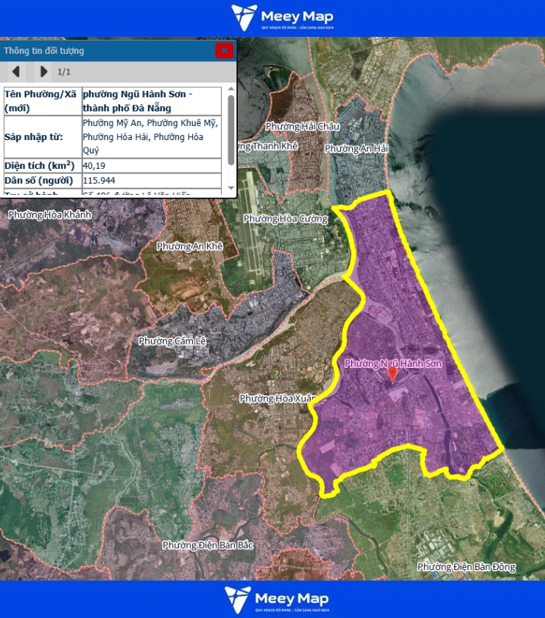Click the red location pin on Ngũ Hành Sơn
Viewport: 545px width, 618px height.
[x=393, y=375]
